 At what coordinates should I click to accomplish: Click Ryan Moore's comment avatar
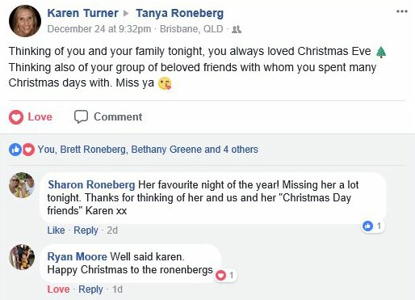tap(22, 257)
